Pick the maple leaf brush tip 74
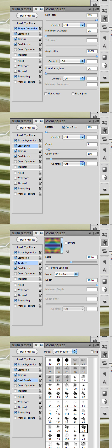Screen dimensions: 112x448 coord(75,412)
